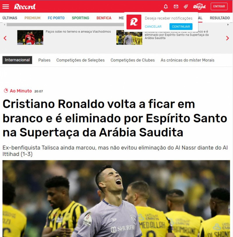This screenshot has height=237, width=233.
Task: Click the ENTRAR login button
Action: click(x=219, y=6)
